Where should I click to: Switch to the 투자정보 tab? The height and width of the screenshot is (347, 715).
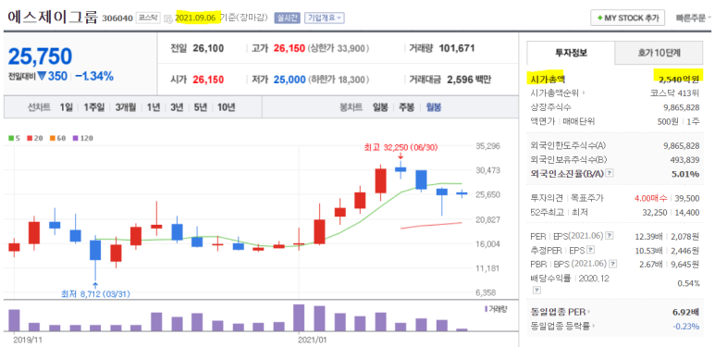571,53
